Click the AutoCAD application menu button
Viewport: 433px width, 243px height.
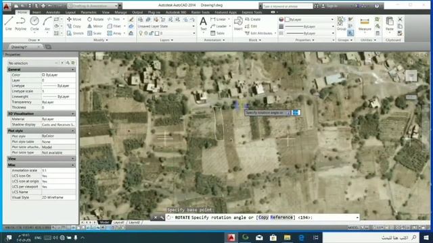point(6,6)
